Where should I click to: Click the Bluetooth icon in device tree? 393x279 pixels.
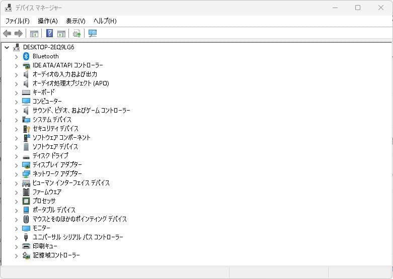(x=27, y=56)
